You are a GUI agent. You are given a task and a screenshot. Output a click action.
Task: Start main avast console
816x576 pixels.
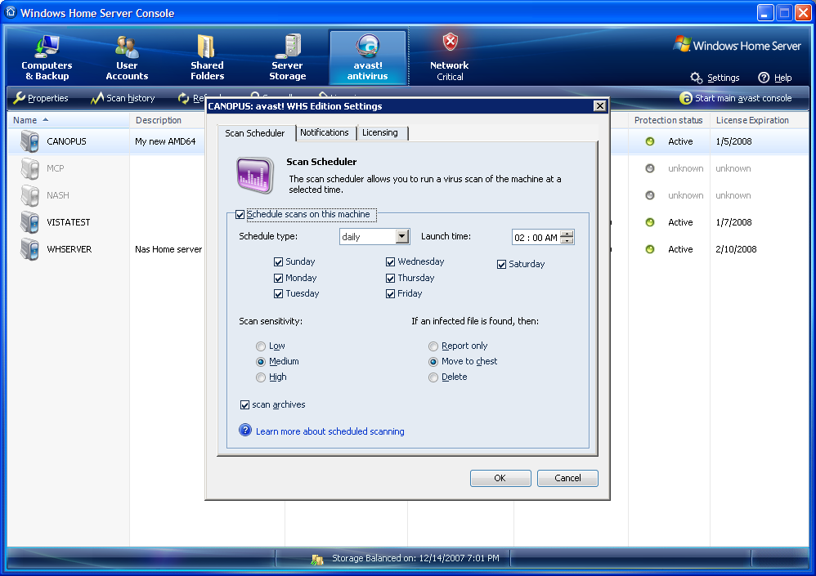(735, 98)
